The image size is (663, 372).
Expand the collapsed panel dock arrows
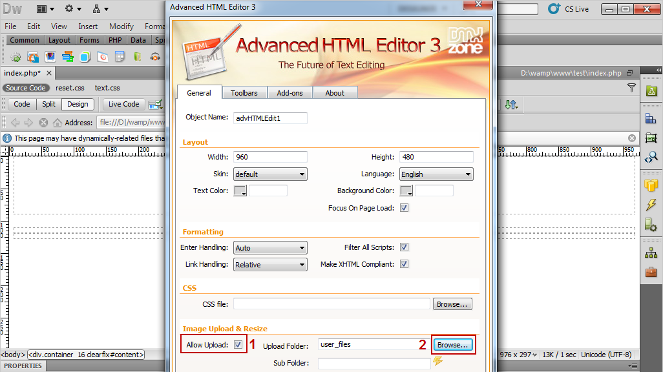pos(658,70)
